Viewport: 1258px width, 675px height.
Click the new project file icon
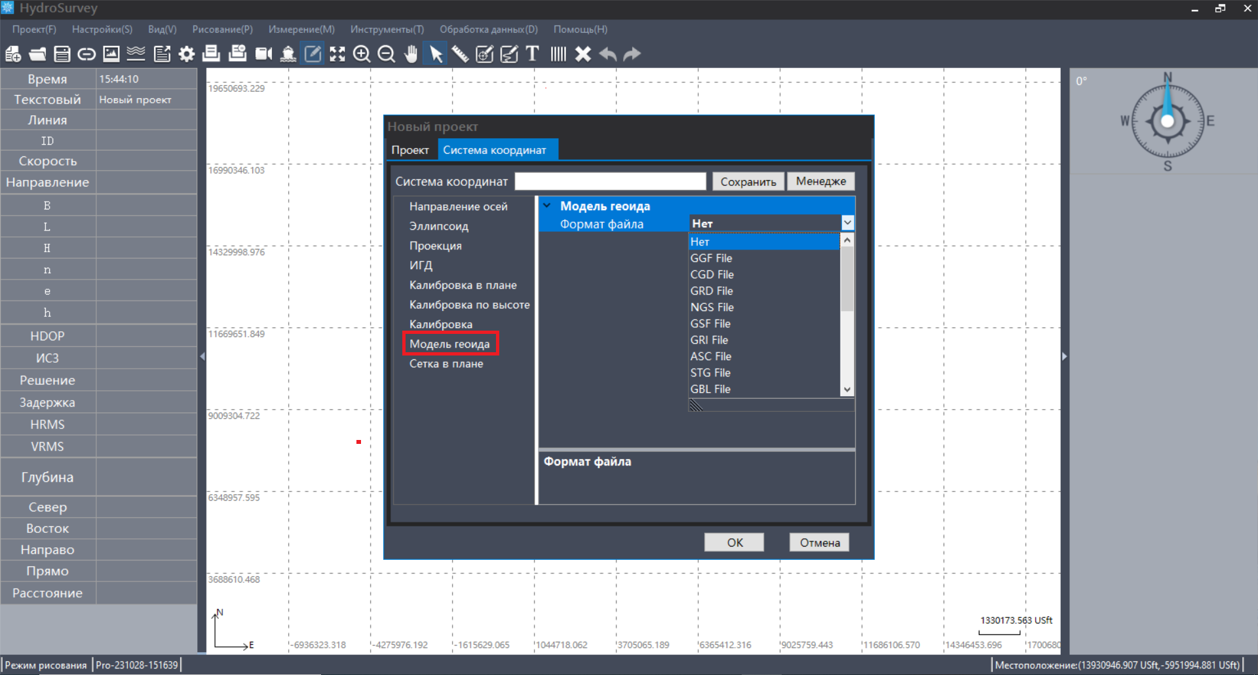(13, 54)
